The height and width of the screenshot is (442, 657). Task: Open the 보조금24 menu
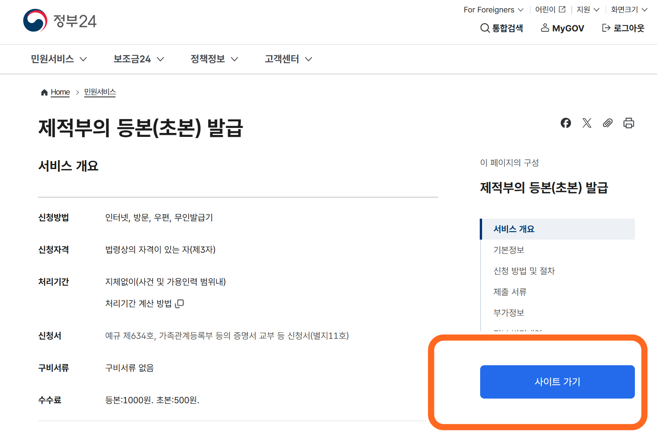coord(137,59)
